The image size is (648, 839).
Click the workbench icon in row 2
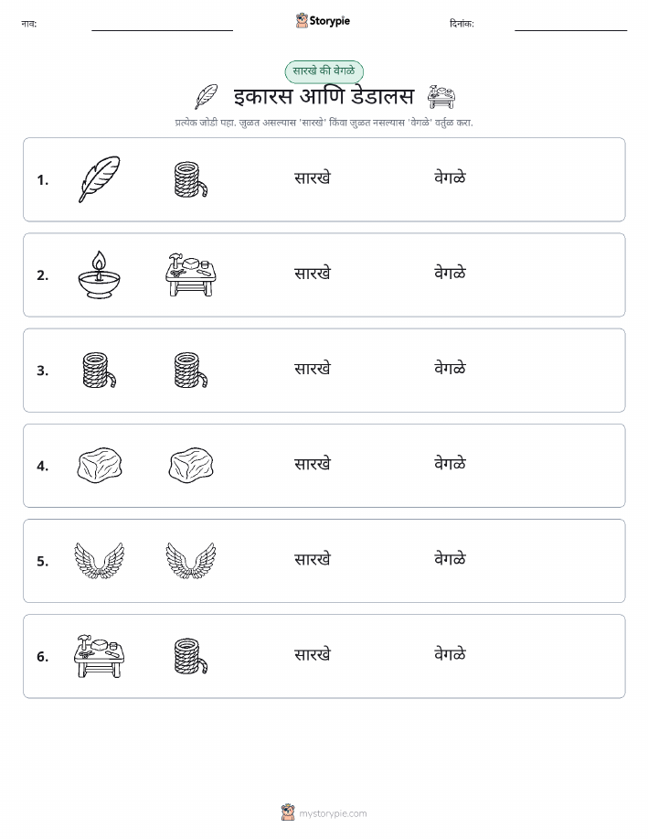191,274
